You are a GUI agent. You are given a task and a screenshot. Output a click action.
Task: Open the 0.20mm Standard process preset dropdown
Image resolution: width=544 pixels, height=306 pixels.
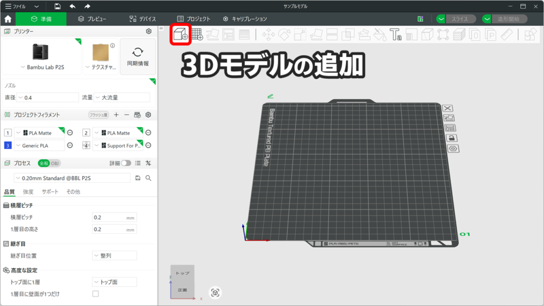(x=72, y=178)
